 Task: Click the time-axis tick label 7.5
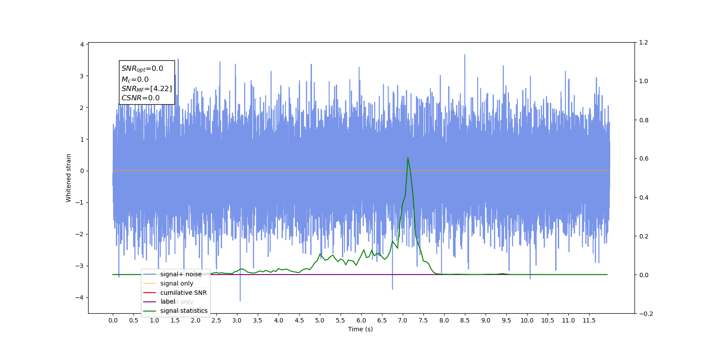pos(423,320)
